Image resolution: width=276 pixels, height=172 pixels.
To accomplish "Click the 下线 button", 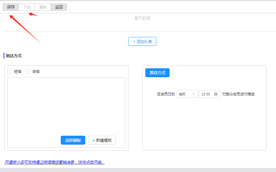I will [x=27, y=7].
